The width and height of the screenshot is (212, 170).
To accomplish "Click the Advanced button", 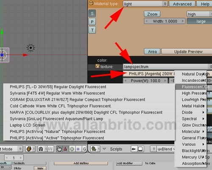I will point(182,4).
